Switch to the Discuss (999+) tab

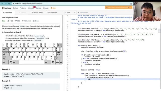(37, 13)
